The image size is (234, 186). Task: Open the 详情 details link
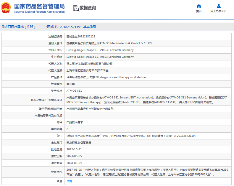[69, 181]
